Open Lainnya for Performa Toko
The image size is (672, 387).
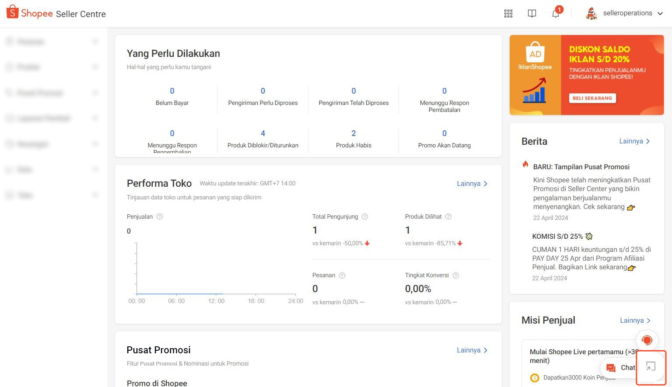pyautogui.click(x=472, y=184)
